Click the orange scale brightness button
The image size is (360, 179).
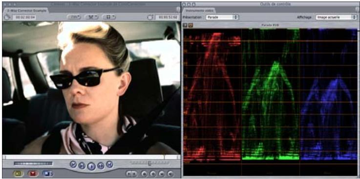191,25
